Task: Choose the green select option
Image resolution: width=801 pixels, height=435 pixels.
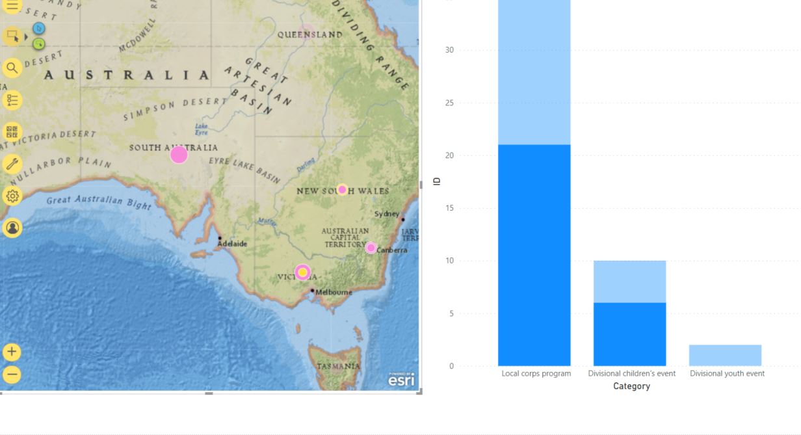Action: click(39, 44)
